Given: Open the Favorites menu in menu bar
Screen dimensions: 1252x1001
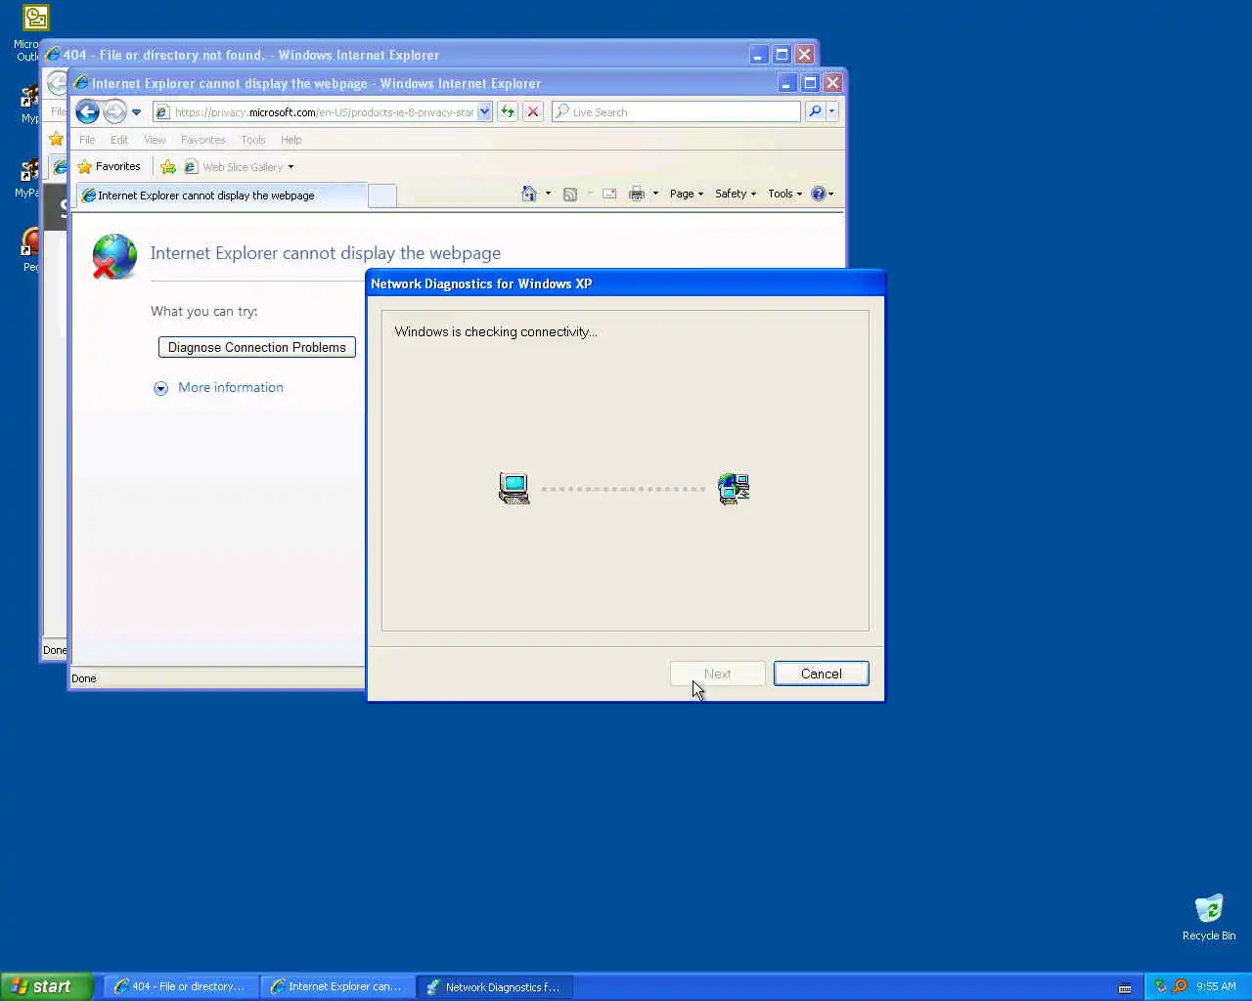Looking at the screenshot, I should 203,140.
